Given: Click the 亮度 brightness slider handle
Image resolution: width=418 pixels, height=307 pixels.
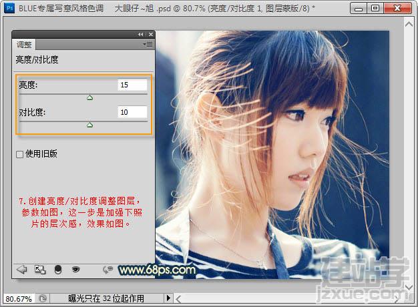Looking at the screenshot, I should pos(90,98).
